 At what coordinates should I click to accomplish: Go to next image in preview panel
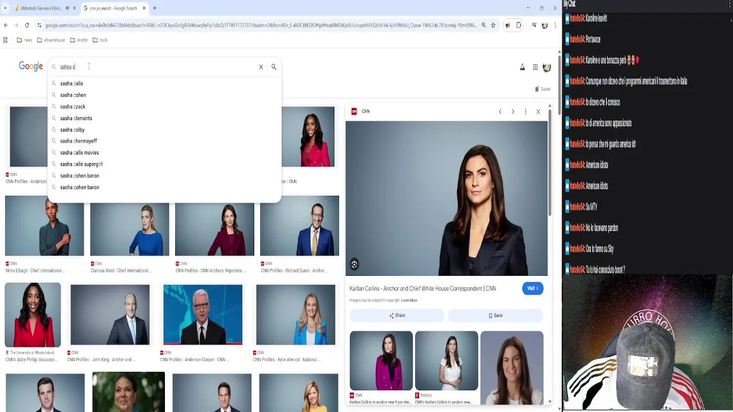tap(513, 112)
